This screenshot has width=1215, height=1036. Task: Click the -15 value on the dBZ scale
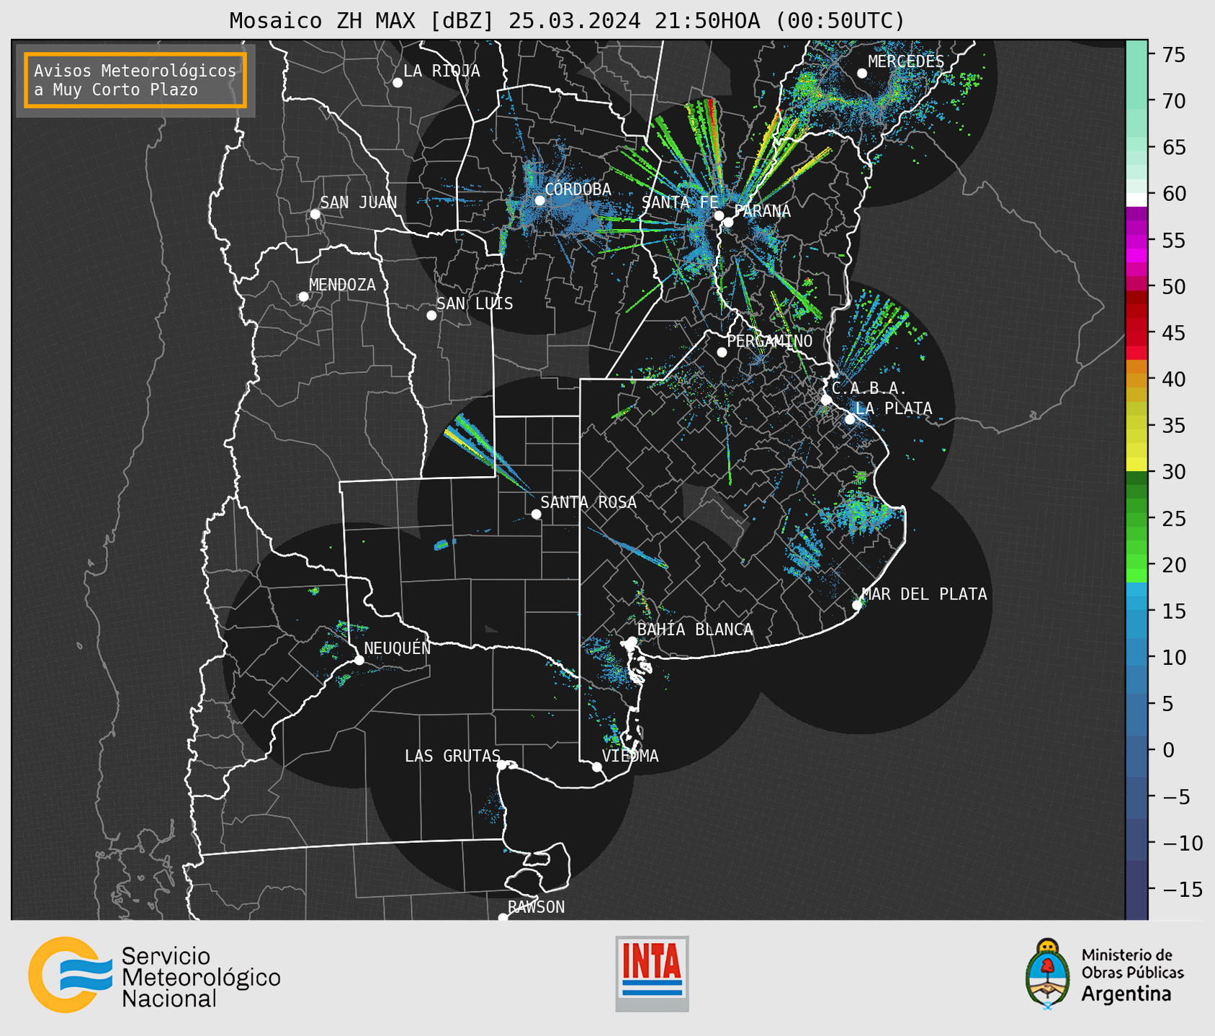click(x=1182, y=889)
